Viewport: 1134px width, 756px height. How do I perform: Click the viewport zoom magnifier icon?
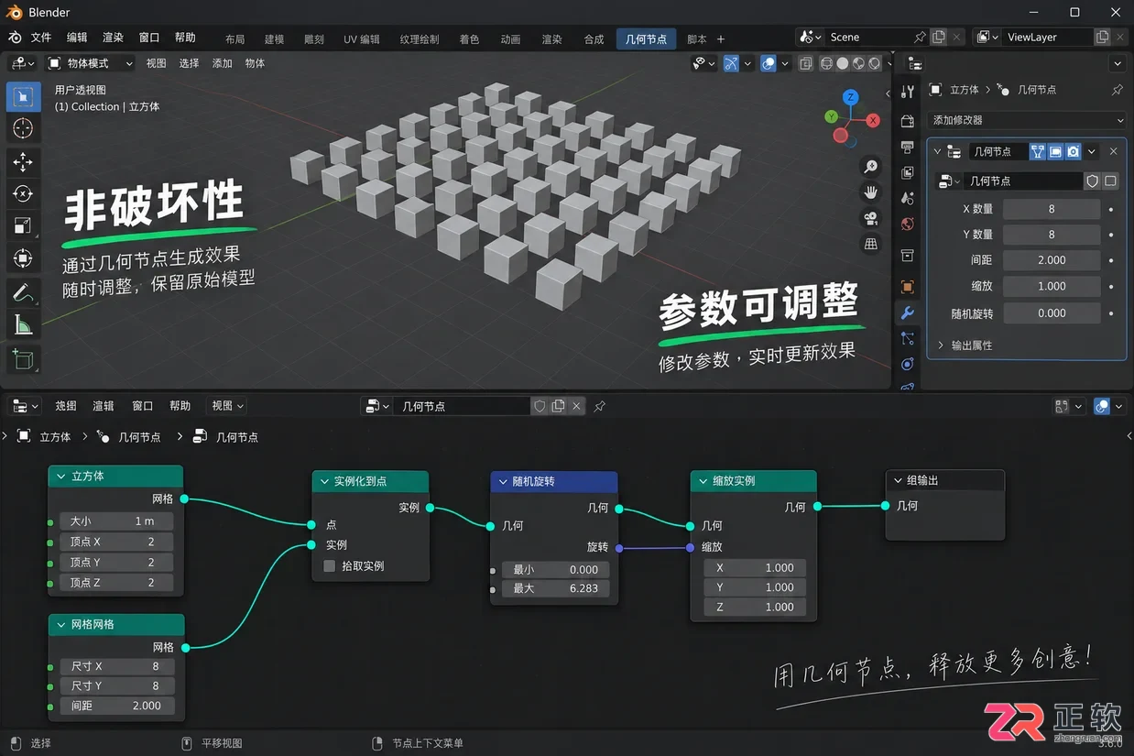(x=870, y=167)
